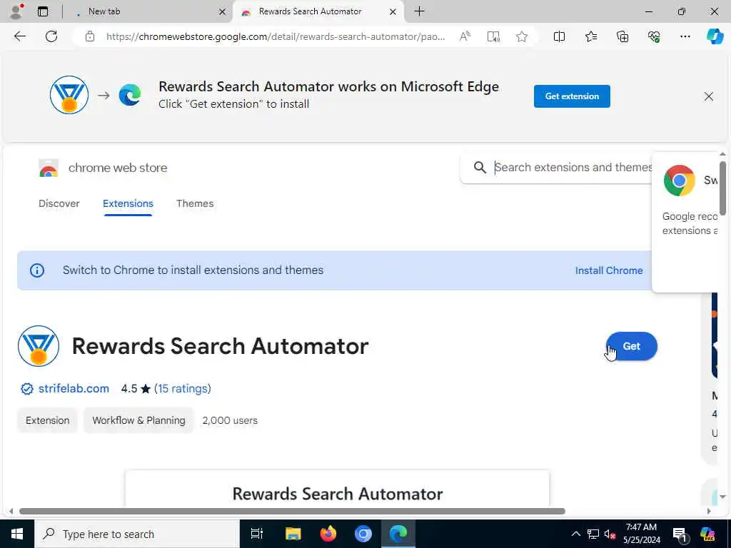Open the Discover tab
The height and width of the screenshot is (548, 731).
(x=59, y=203)
